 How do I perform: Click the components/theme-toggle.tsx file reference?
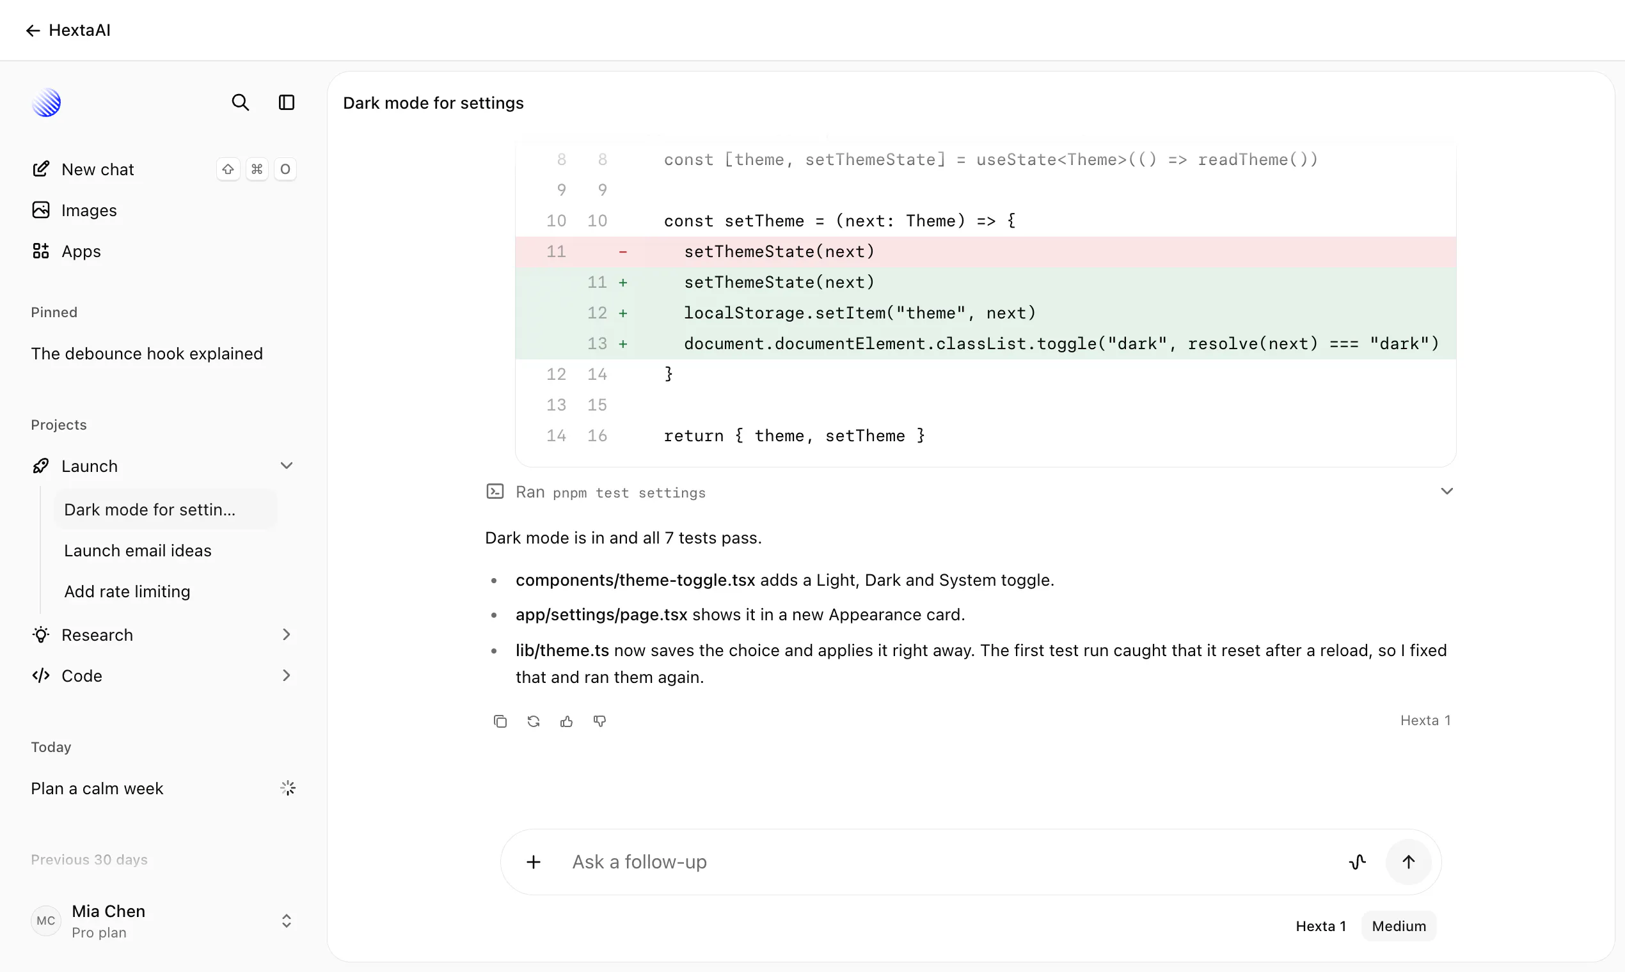(635, 580)
